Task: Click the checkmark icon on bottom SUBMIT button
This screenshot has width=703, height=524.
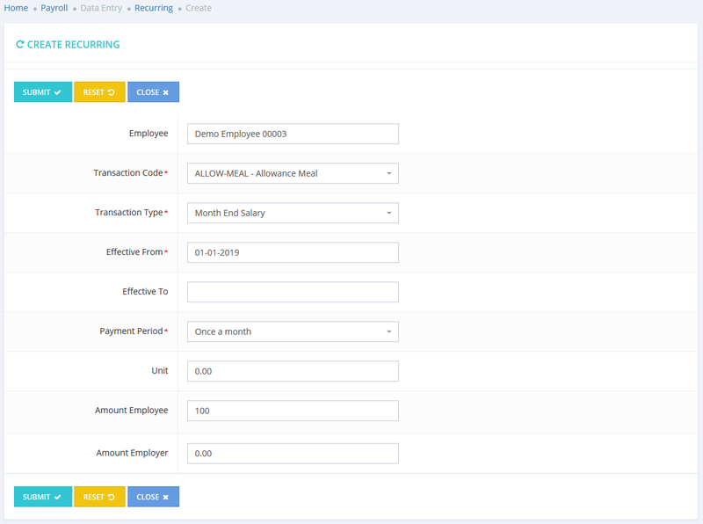Action: (x=59, y=497)
